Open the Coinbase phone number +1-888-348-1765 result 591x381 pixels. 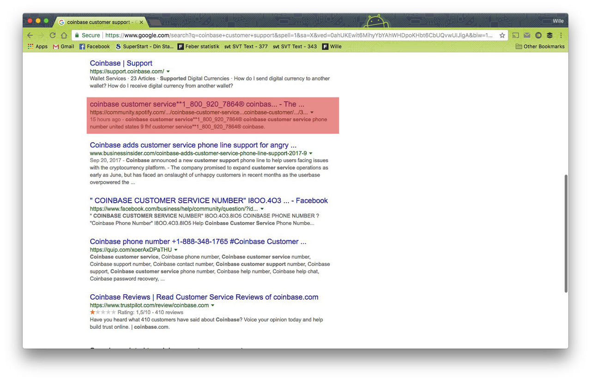(198, 242)
